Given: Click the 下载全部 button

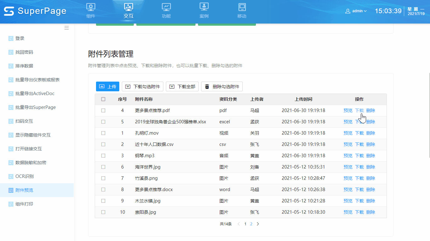Looking at the screenshot, I should coord(182,86).
